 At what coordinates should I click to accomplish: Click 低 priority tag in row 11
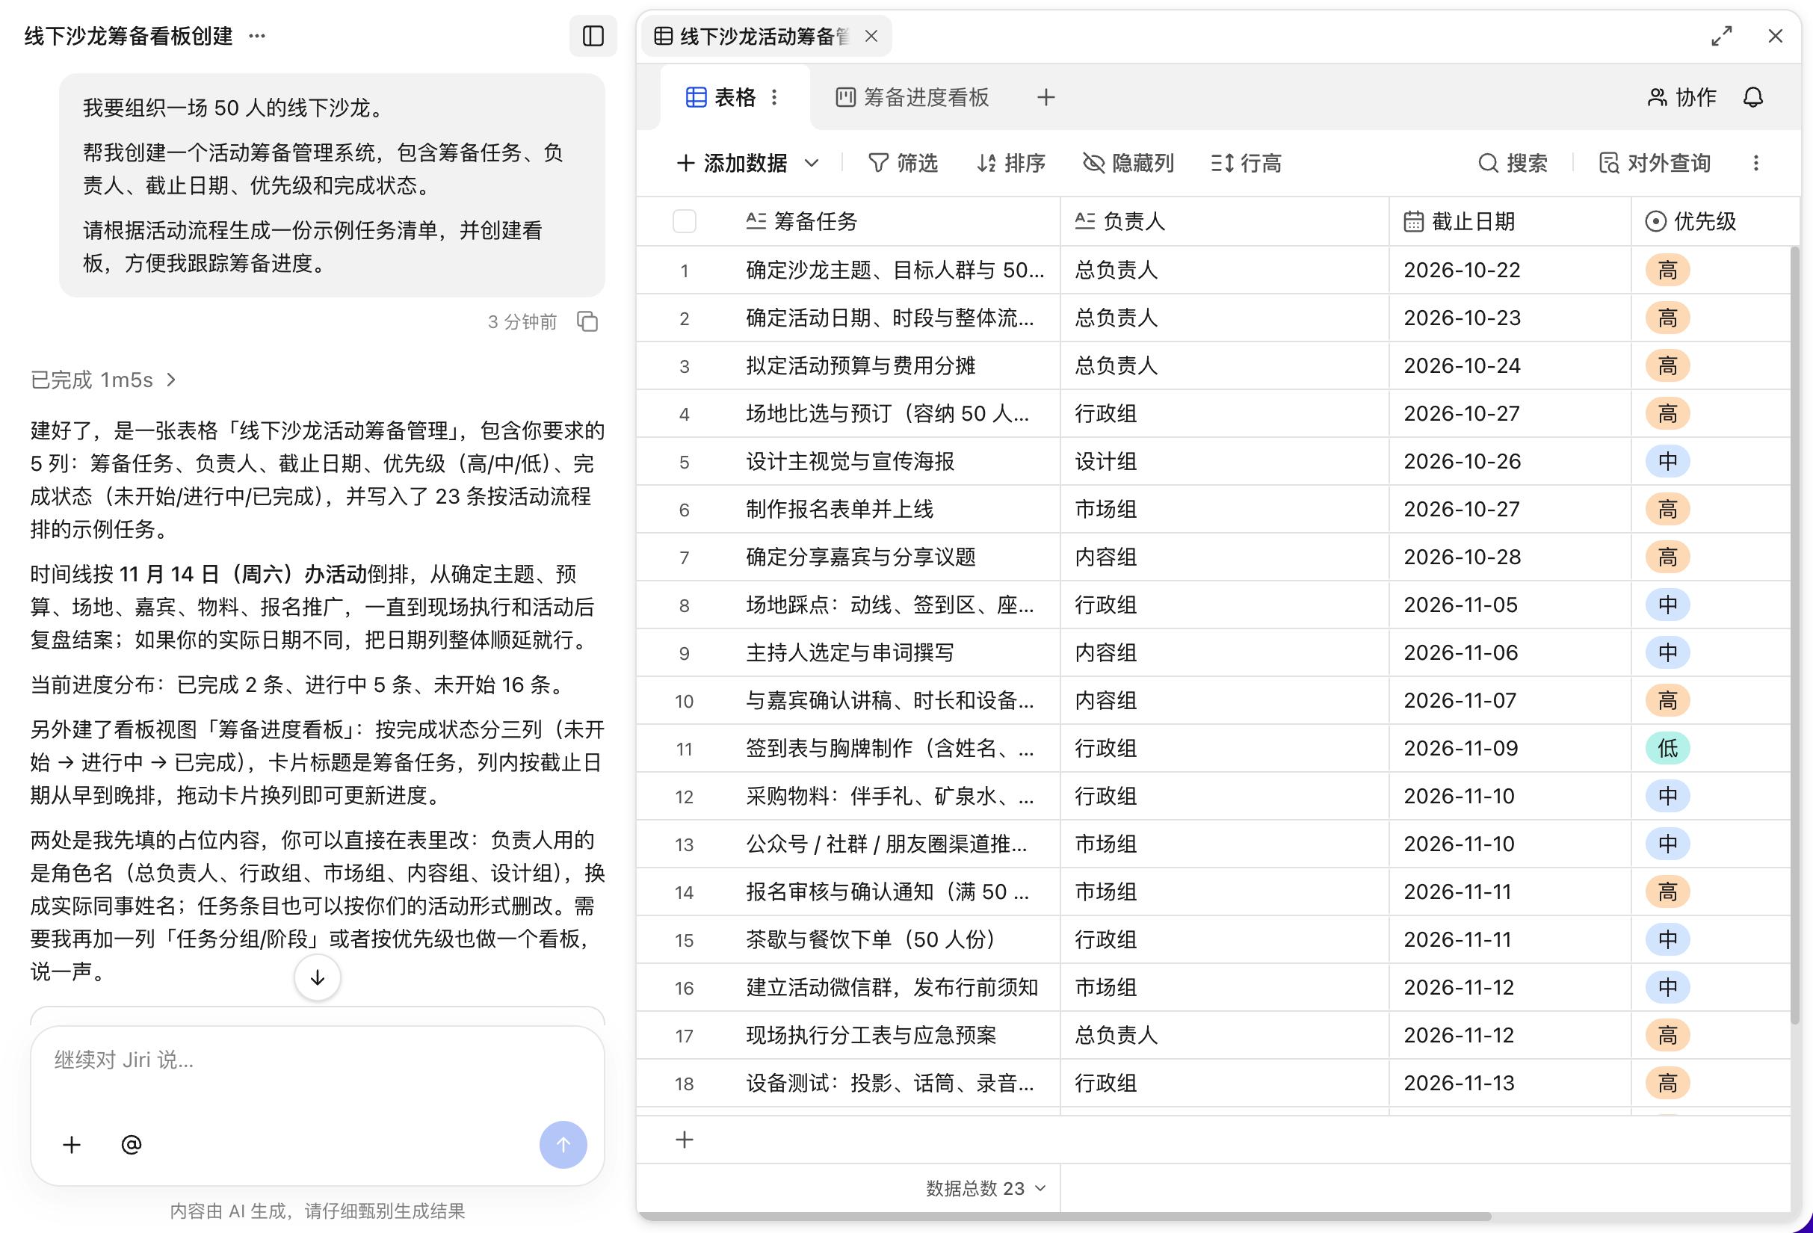1667,748
